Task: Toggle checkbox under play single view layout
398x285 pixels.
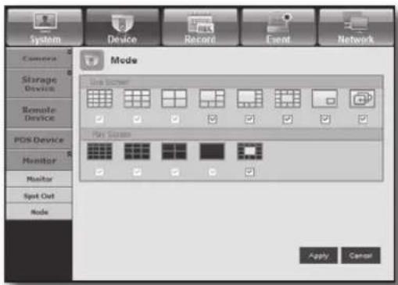Action: 212,172
